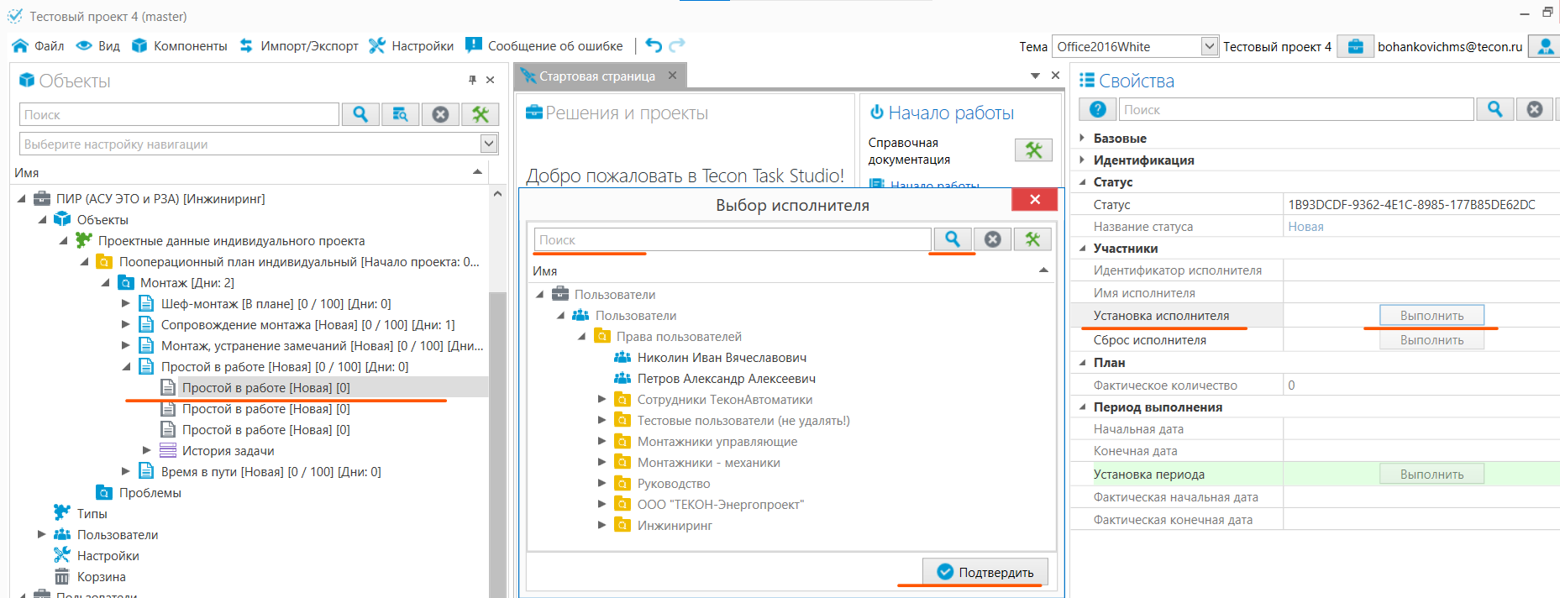Collapse the Монтаж [Дни: 2] node

[106, 283]
